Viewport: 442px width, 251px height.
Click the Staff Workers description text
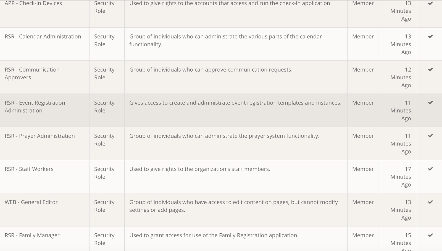(199, 169)
